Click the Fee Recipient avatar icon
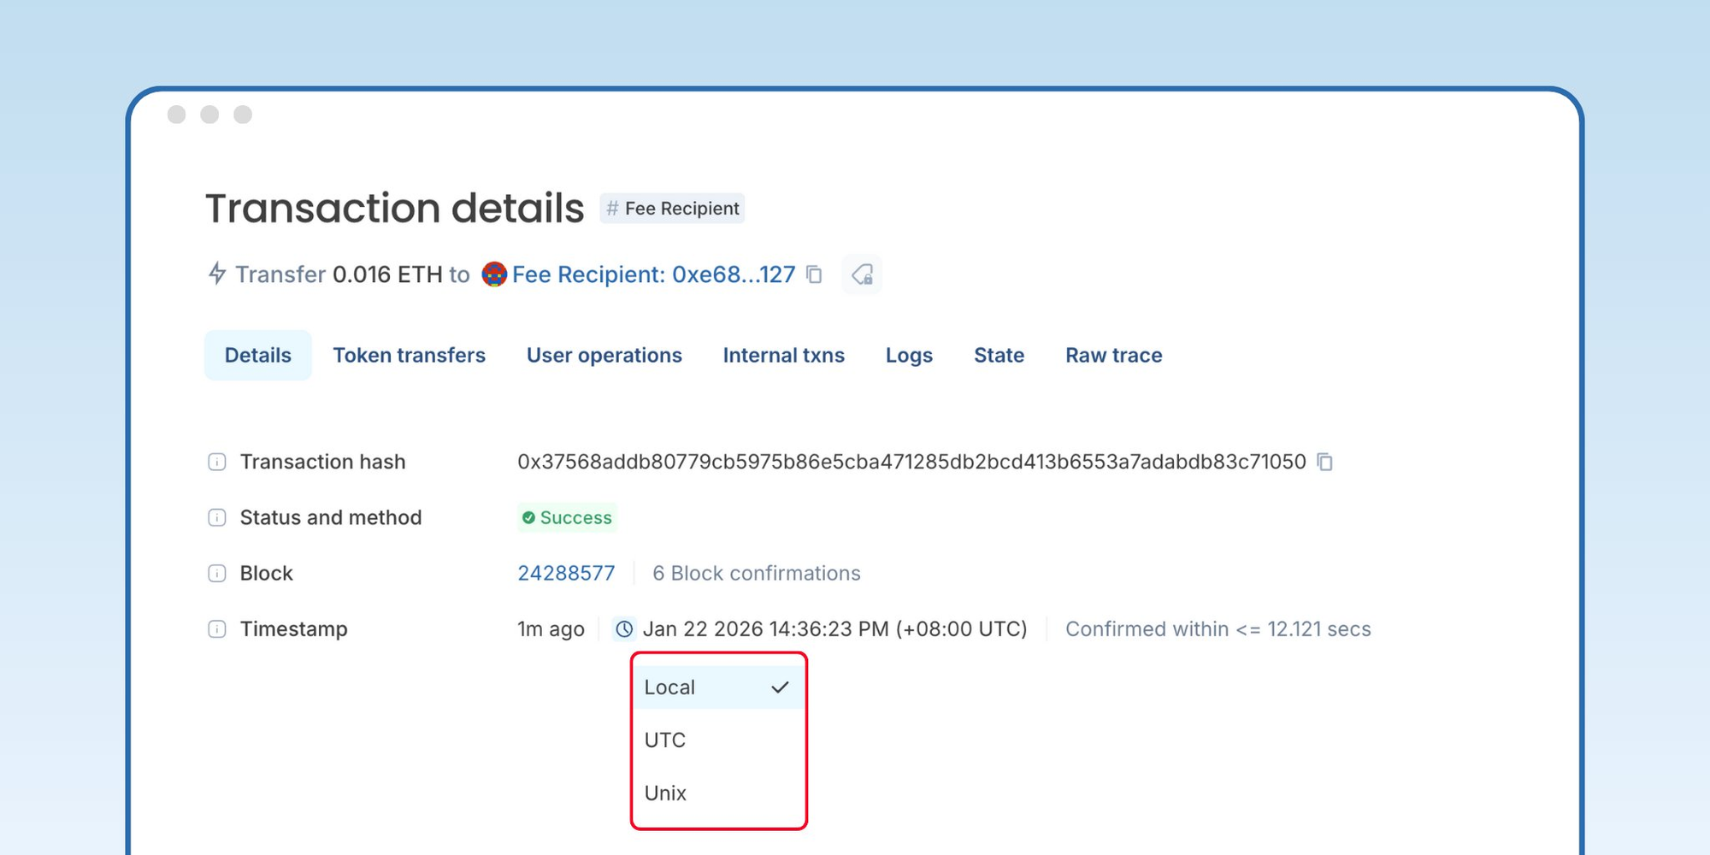1710x855 pixels. pos(494,274)
